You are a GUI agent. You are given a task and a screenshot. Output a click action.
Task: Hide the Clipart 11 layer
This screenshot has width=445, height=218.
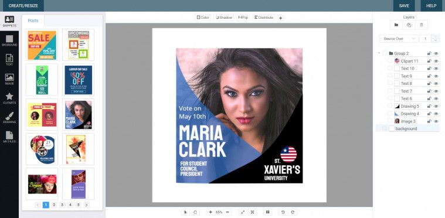436,61
